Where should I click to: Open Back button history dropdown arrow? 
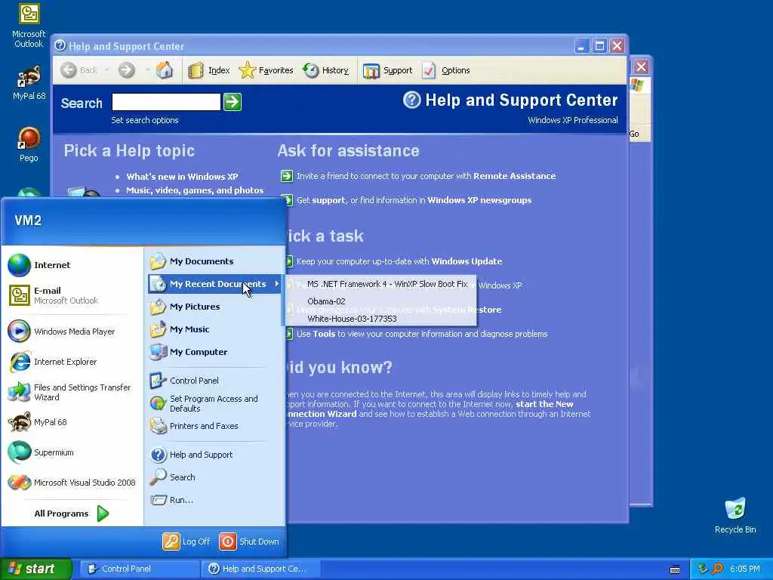coord(106,70)
